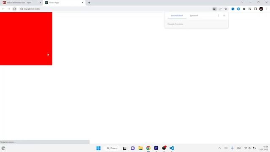This screenshot has height=152, width=270.
Task: Toggle the Google Translate icon in address bar
Action: [x=214, y=9]
